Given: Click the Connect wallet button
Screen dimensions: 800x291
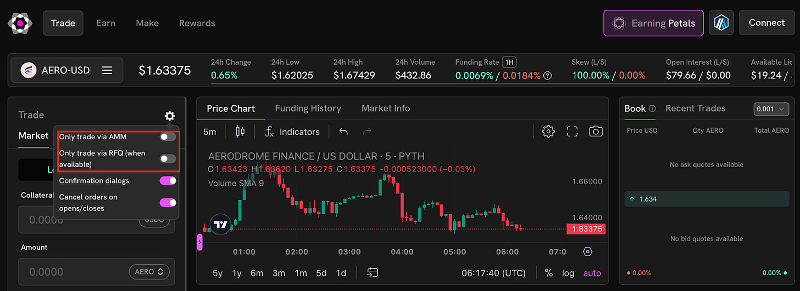Looking at the screenshot, I should coord(766,23).
